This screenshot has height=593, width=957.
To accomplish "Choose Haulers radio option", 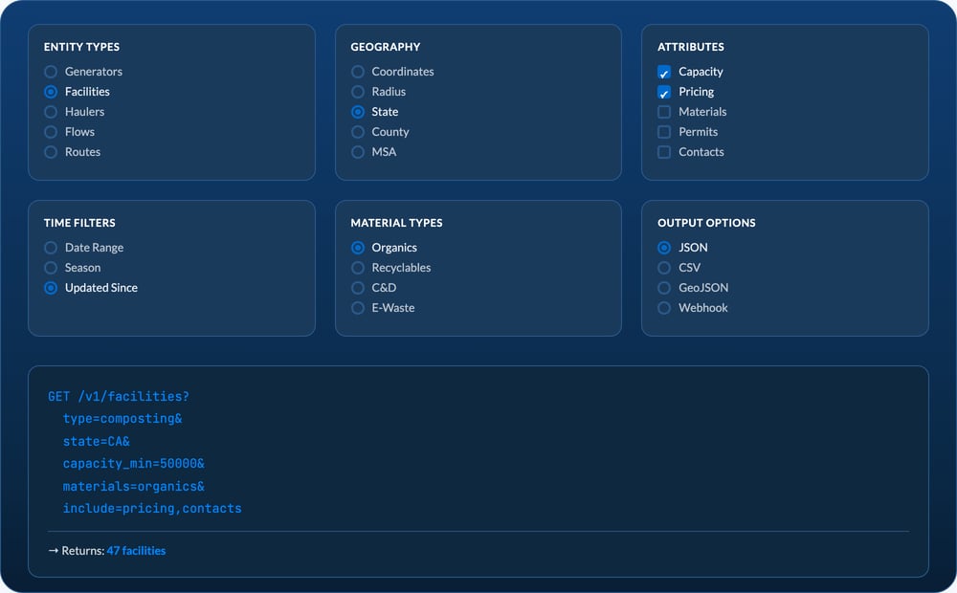I will [51, 112].
